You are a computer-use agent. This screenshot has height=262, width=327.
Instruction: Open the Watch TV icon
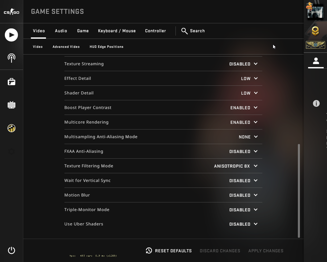[x=11, y=105]
